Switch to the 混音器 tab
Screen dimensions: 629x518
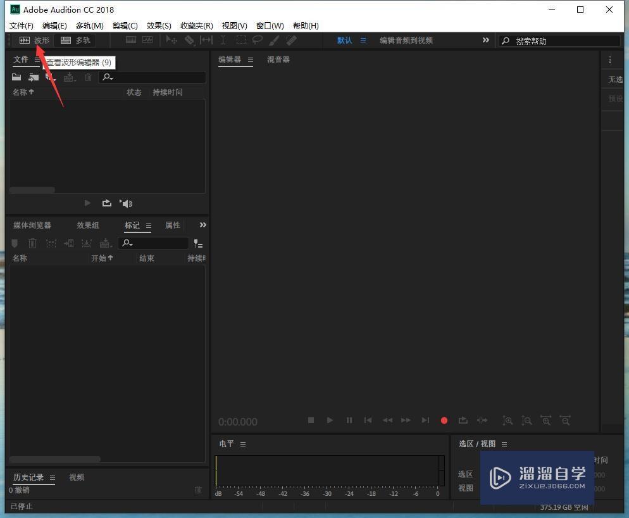[278, 60]
